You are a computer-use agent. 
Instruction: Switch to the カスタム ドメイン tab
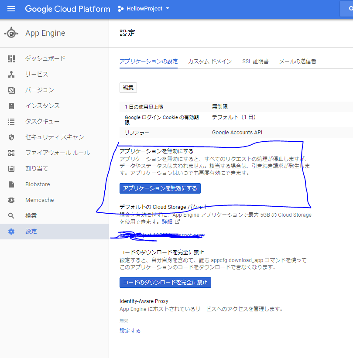[210, 61]
